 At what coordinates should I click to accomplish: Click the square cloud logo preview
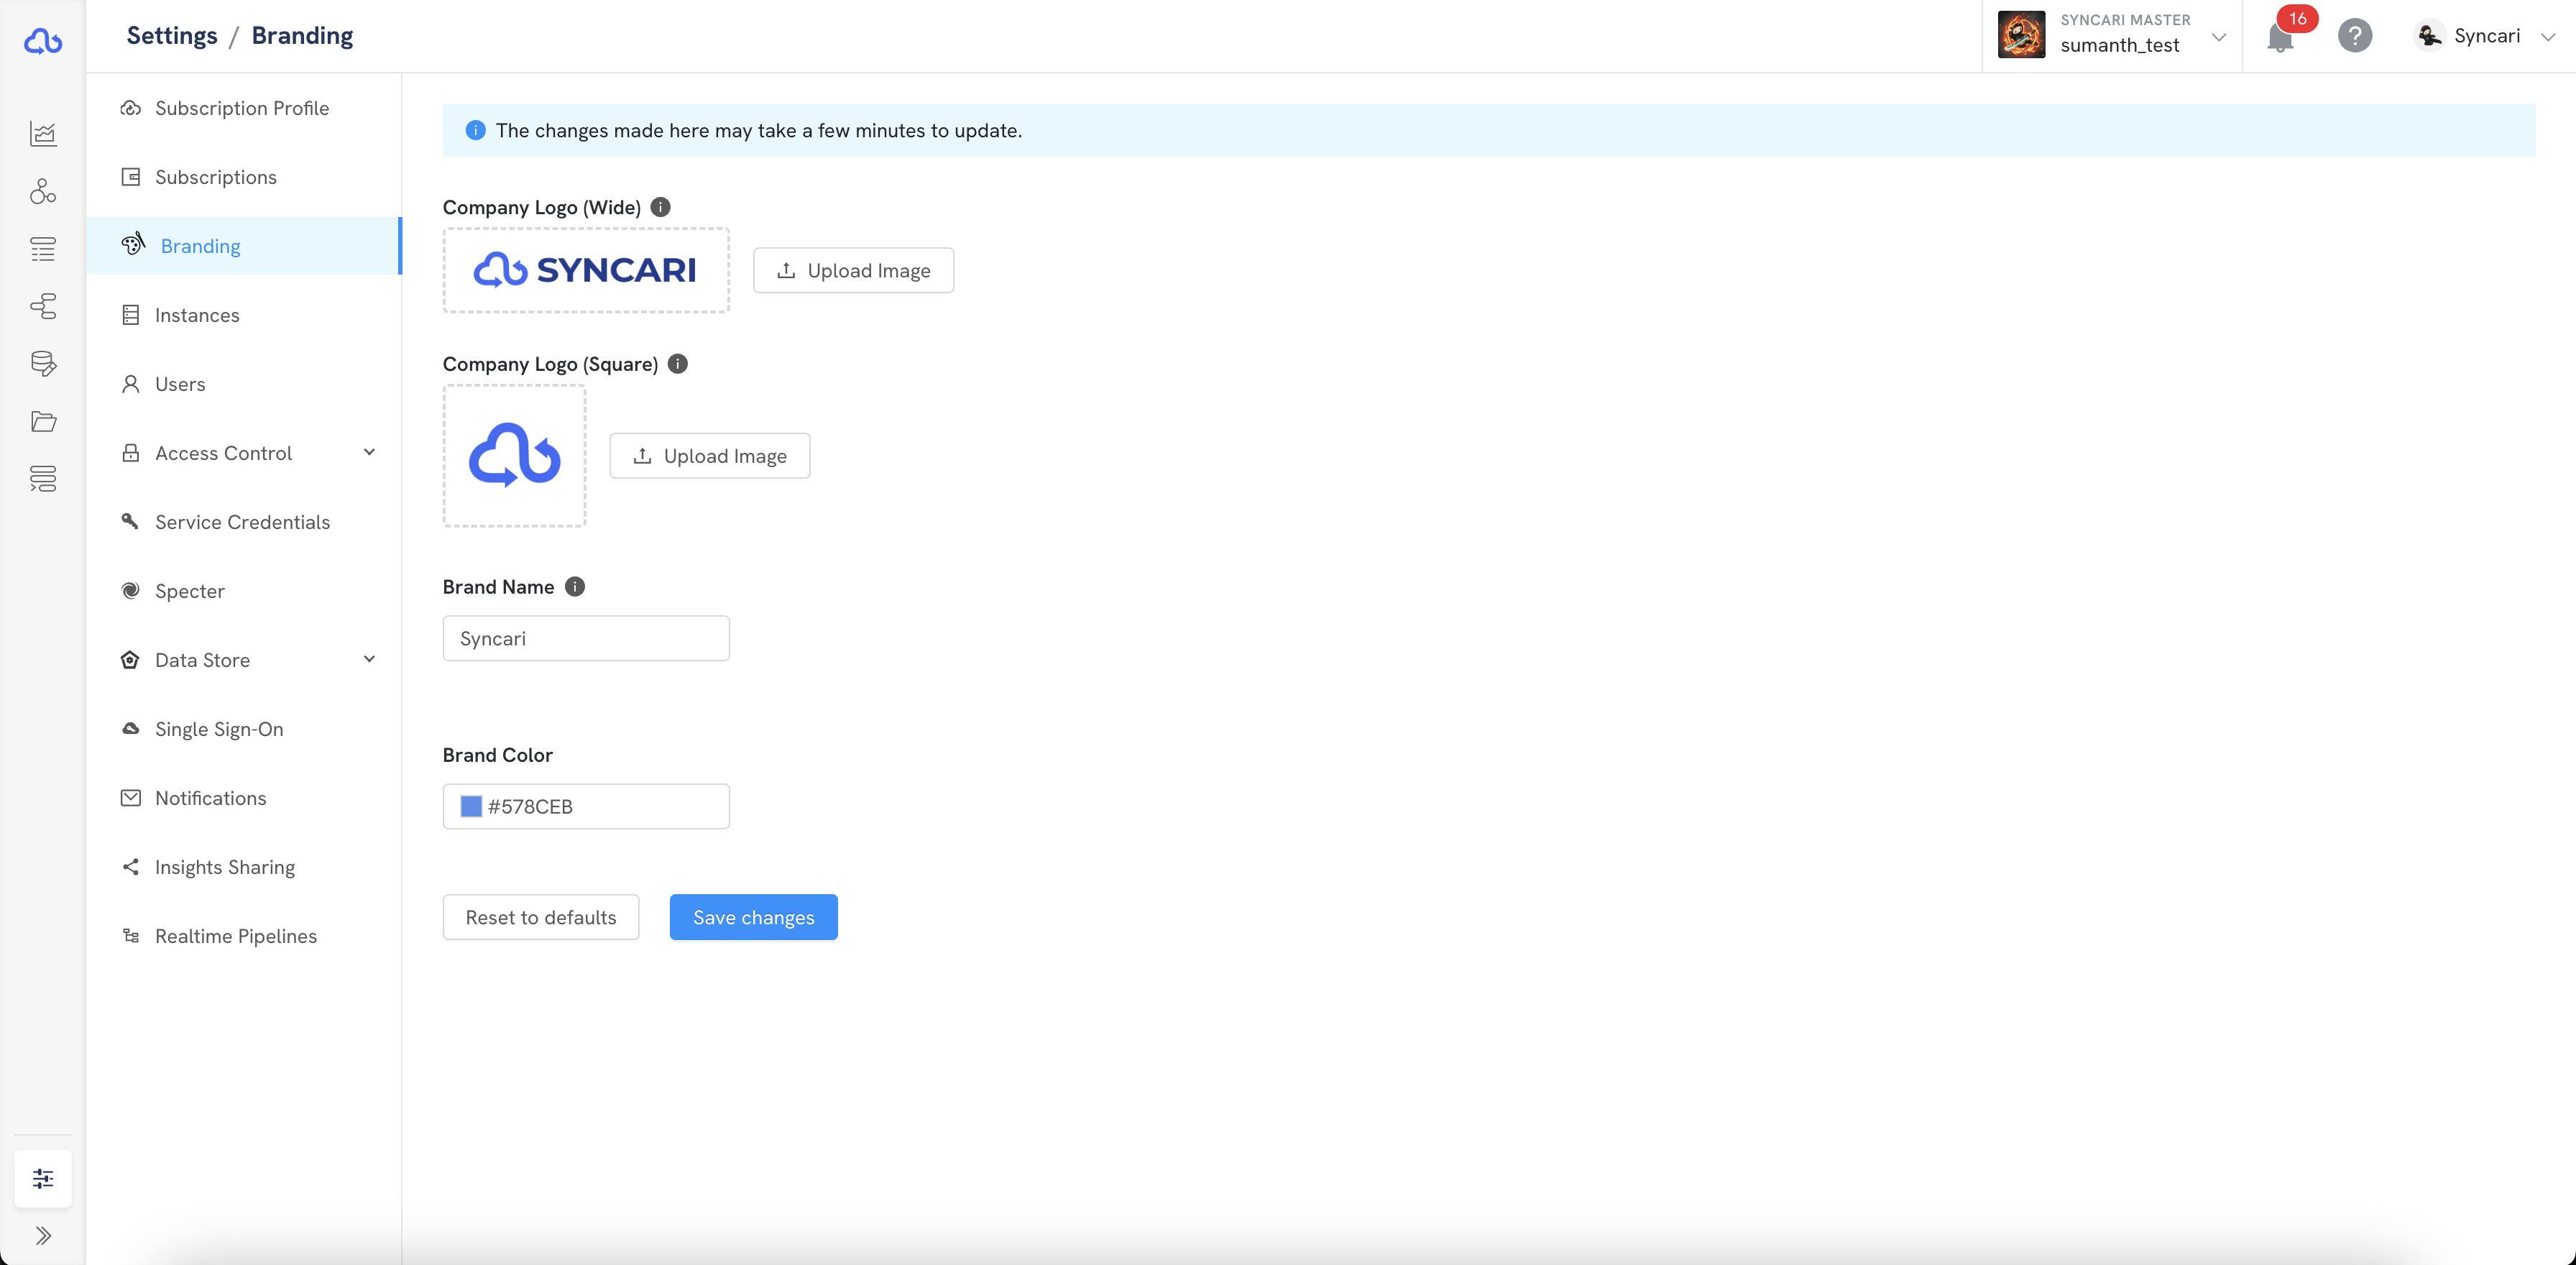coord(515,456)
